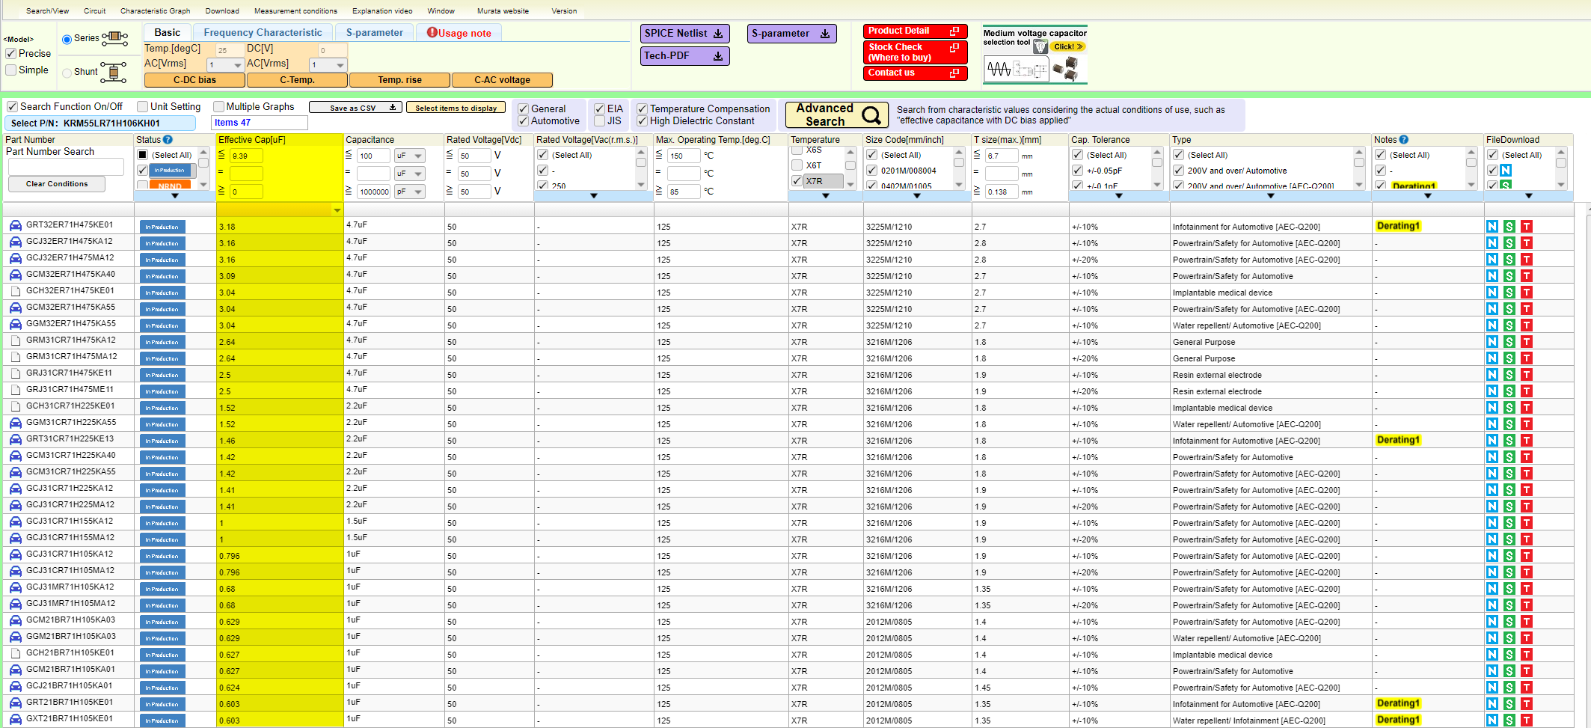
Task: Click the S file icon for GCH32ER71H475KE01
Action: pos(1509,292)
